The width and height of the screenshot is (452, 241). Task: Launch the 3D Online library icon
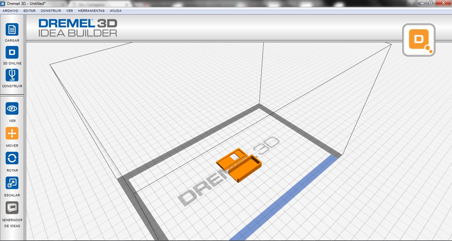pyautogui.click(x=12, y=53)
